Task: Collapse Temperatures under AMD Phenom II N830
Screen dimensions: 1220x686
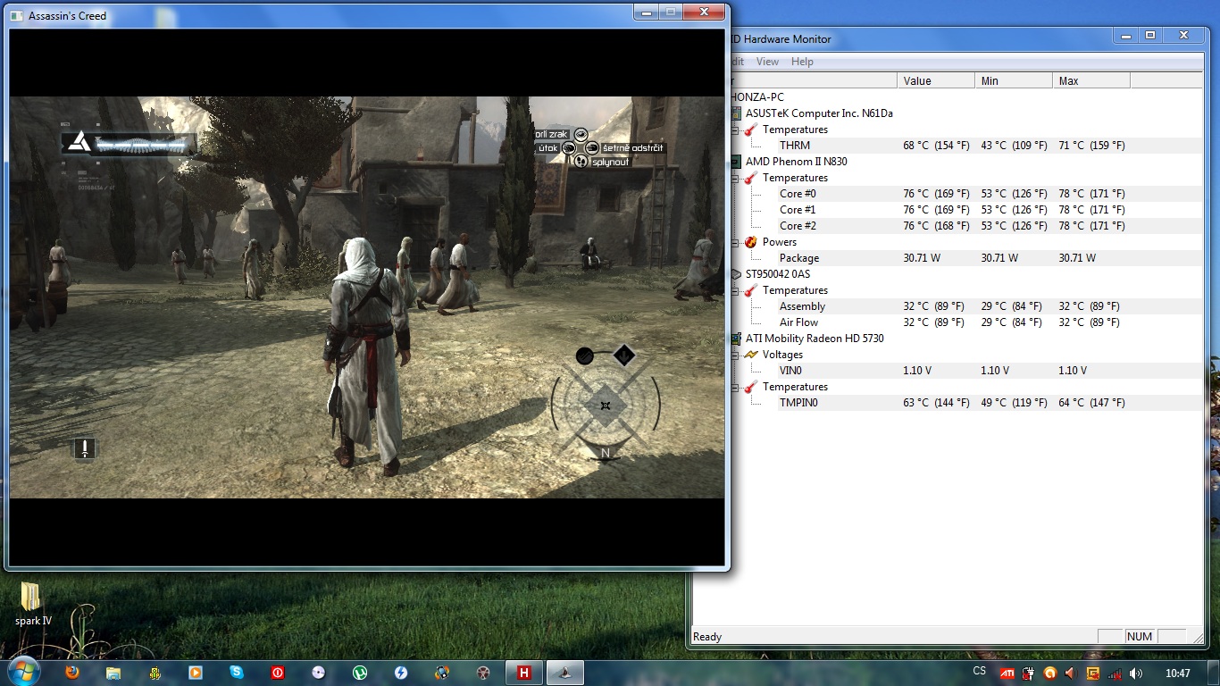Action: pos(736,178)
